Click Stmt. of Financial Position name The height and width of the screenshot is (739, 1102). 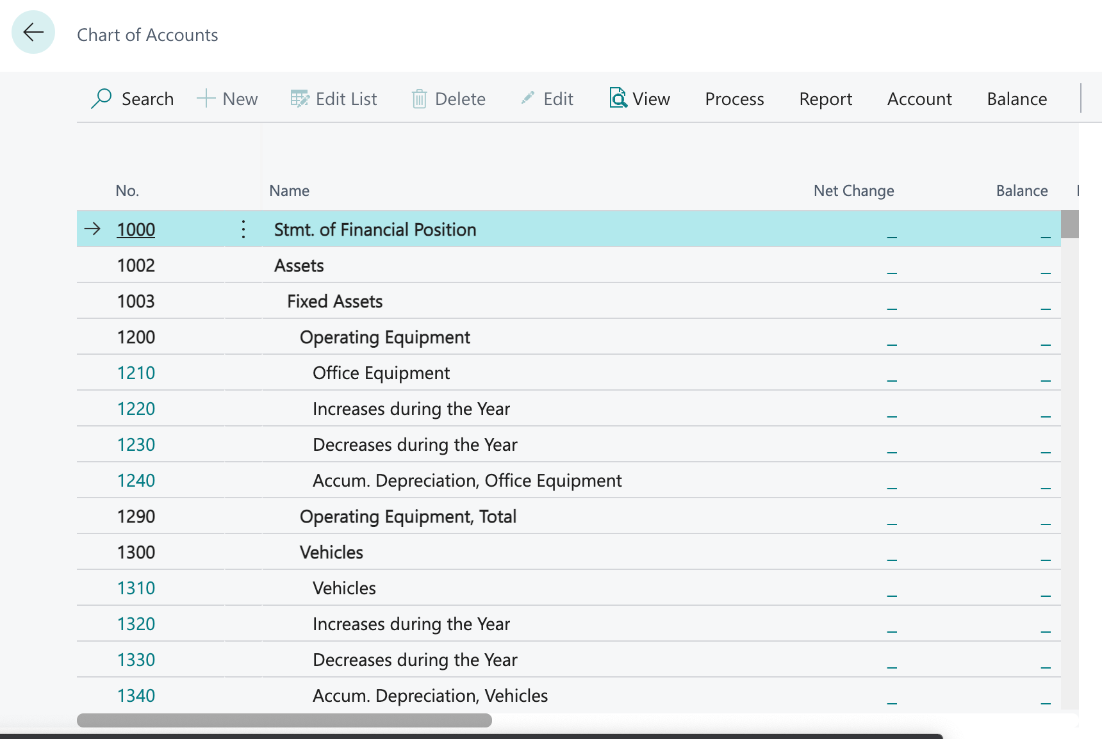[x=375, y=229]
